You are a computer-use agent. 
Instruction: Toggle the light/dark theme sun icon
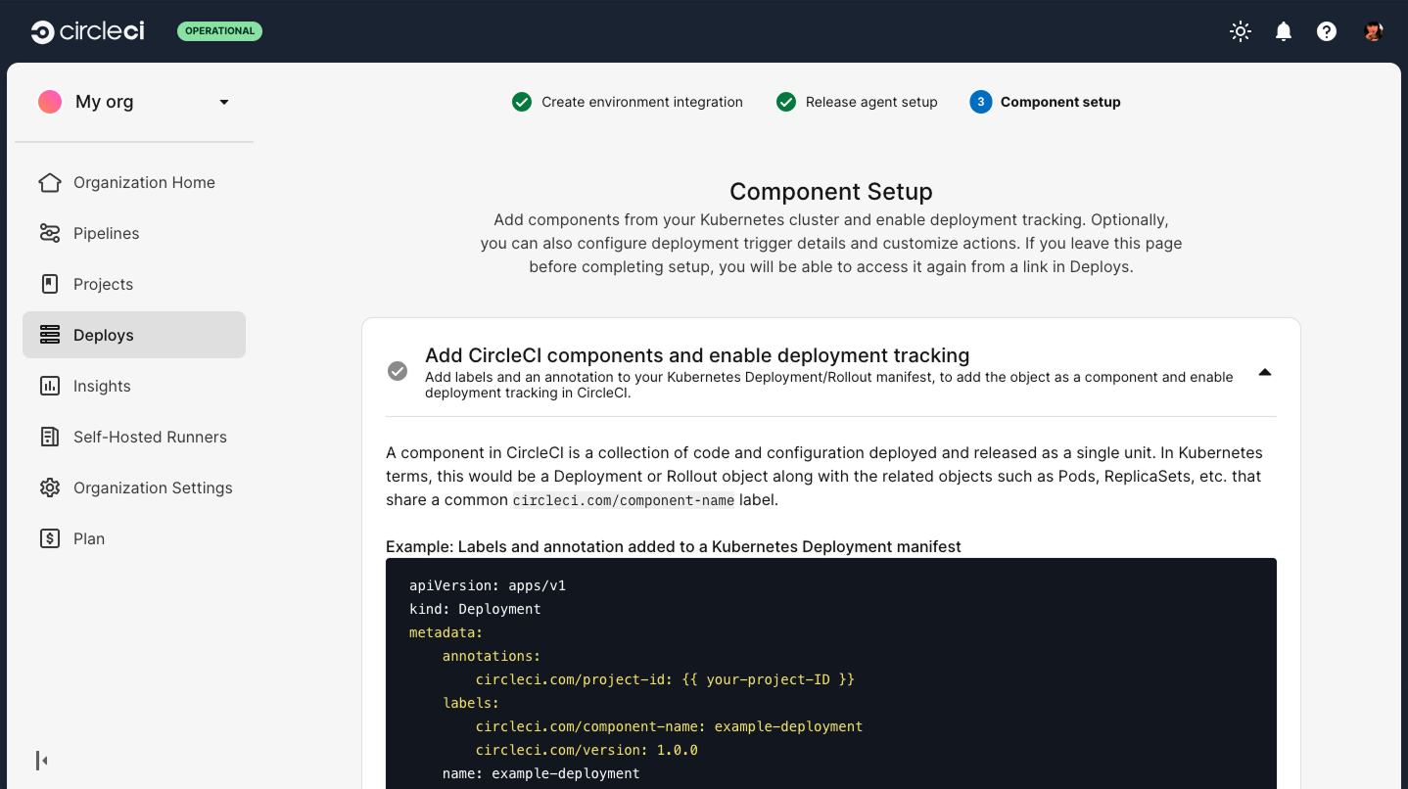[1241, 31]
